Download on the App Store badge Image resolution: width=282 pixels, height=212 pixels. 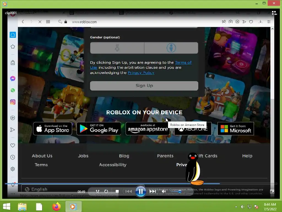[53, 129]
